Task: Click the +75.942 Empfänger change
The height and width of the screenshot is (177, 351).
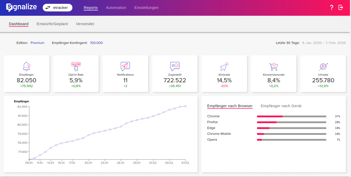Action: (x=26, y=86)
